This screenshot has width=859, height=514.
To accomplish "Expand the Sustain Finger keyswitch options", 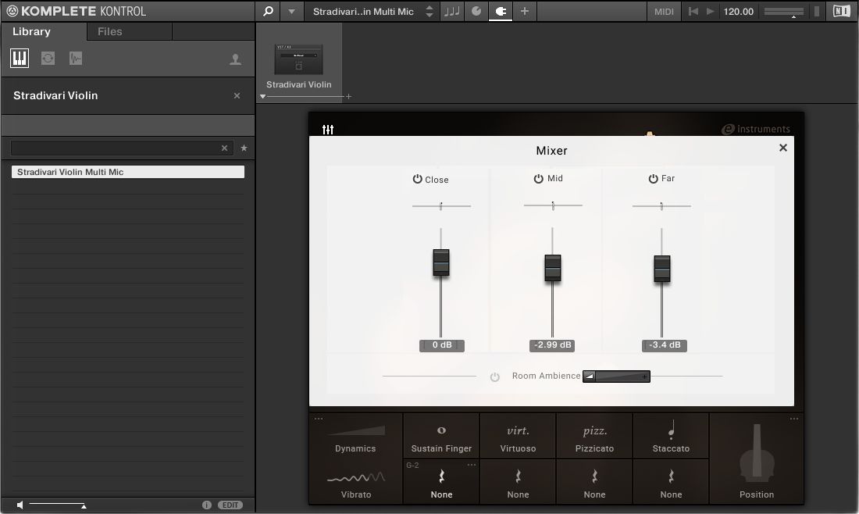I will pos(472,463).
